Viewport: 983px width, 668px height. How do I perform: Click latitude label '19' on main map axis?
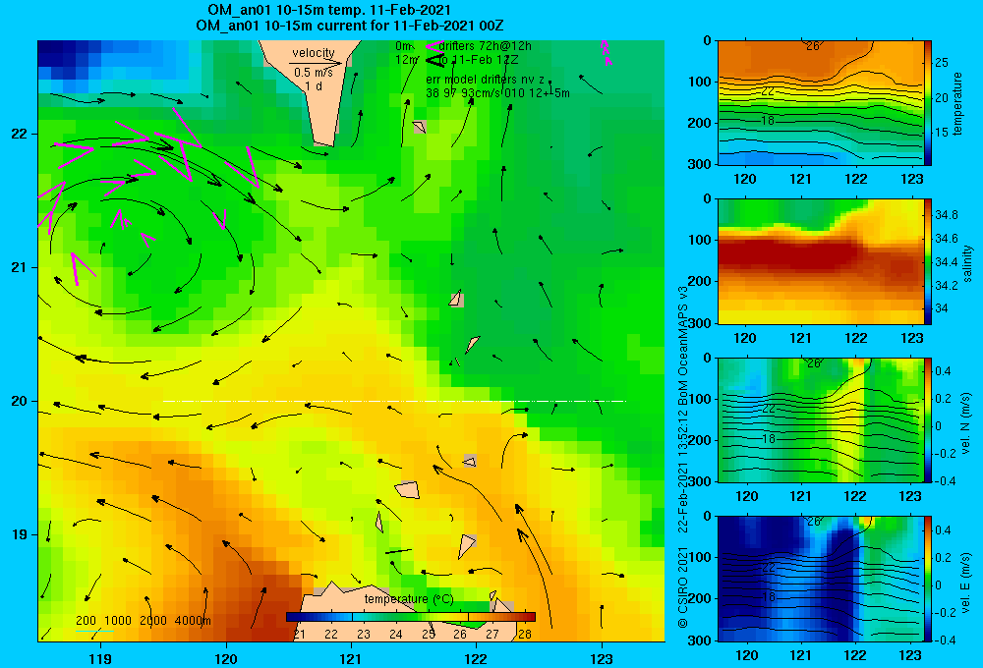pyautogui.click(x=20, y=534)
